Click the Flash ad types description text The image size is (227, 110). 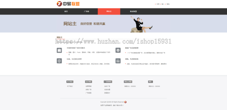[89, 53]
